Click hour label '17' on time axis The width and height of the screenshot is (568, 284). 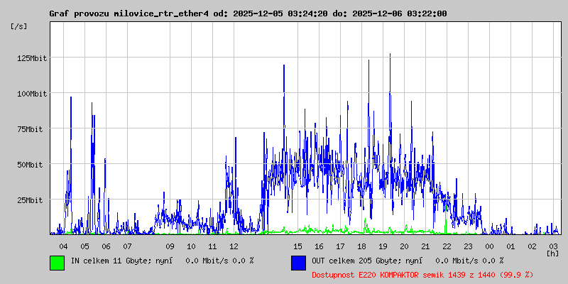(x=341, y=246)
